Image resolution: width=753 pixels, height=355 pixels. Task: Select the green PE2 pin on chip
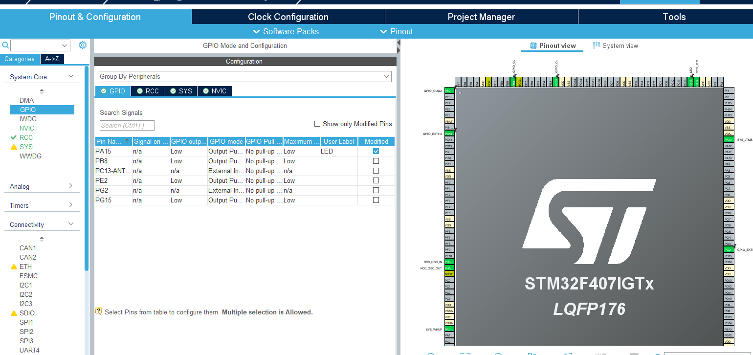(449, 91)
